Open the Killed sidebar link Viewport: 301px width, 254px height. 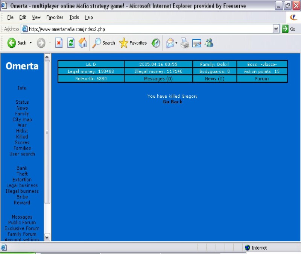pyautogui.click(x=22, y=137)
